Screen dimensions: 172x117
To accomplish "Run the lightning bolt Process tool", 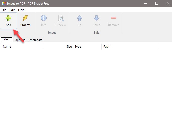I will pos(25,18).
